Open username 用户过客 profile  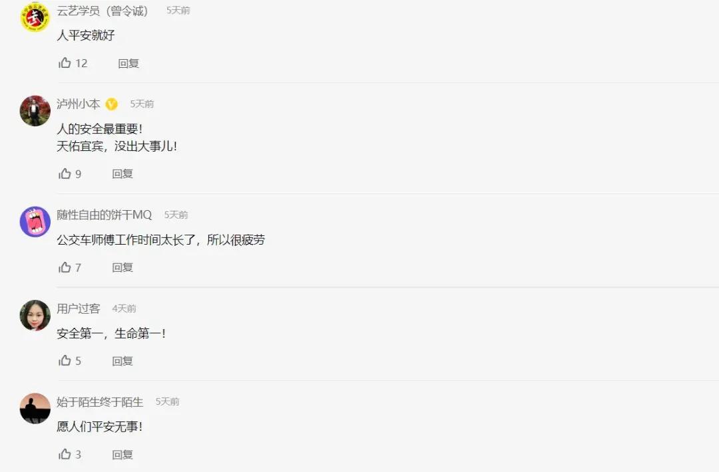click(79, 308)
